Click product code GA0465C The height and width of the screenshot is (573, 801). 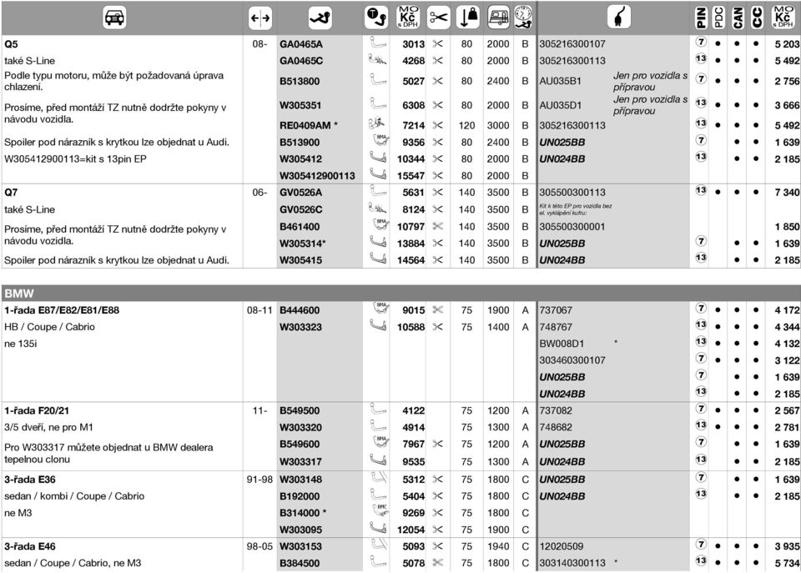point(301,61)
